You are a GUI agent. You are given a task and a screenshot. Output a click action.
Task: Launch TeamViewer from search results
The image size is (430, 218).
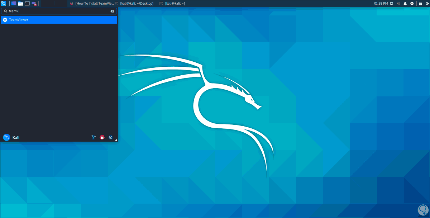(59, 20)
